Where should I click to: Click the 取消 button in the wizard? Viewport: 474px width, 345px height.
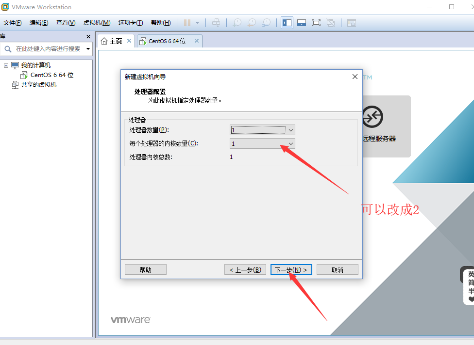338,269
